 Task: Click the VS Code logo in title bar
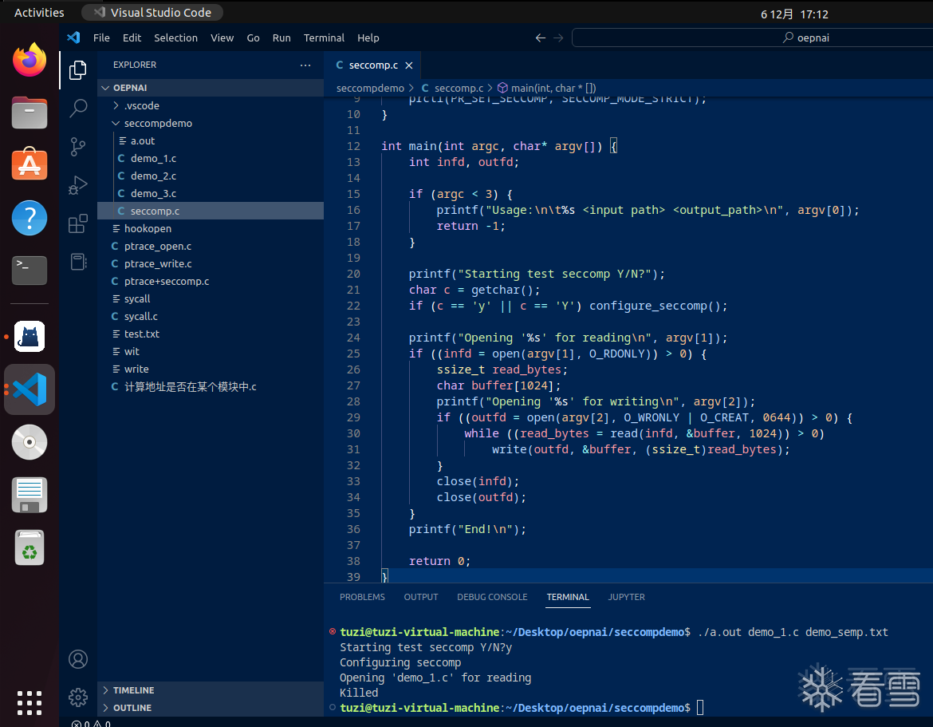(x=74, y=38)
